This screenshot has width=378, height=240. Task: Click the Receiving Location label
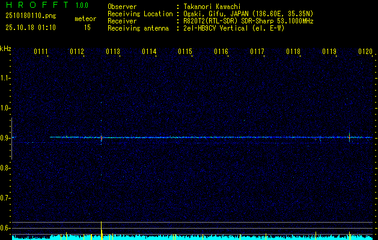coord(140,14)
